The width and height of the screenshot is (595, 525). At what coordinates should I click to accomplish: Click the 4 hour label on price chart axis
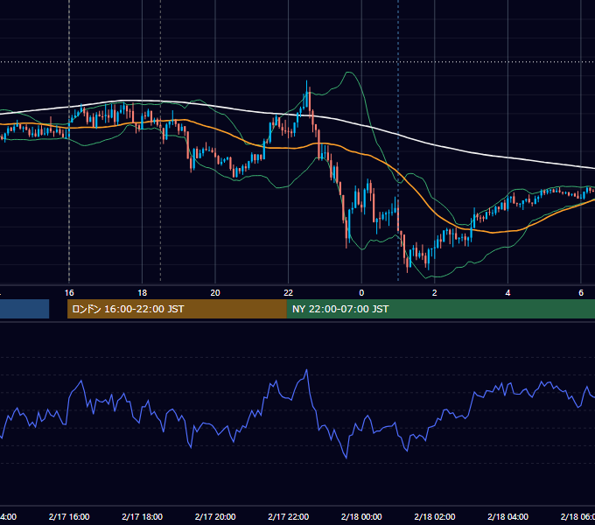click(x=507, y=293)
